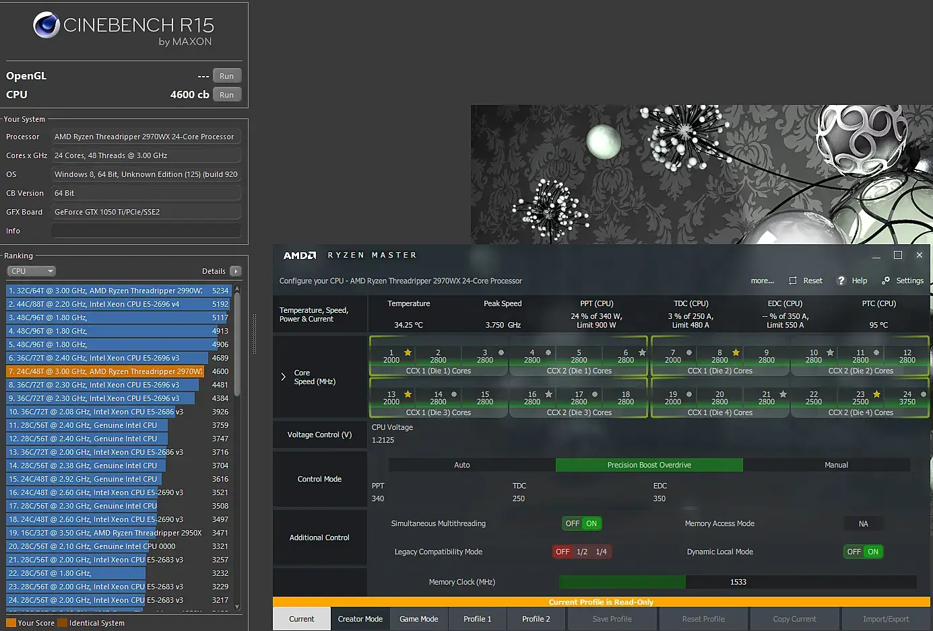Screen dimensions: 933x631
Task: Click the Processor name field in Cinebench
Action: click(146, 137)
